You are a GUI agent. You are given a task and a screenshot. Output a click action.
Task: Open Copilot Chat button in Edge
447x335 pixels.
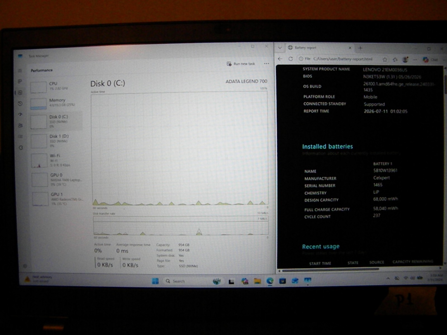tap(430, 60)
